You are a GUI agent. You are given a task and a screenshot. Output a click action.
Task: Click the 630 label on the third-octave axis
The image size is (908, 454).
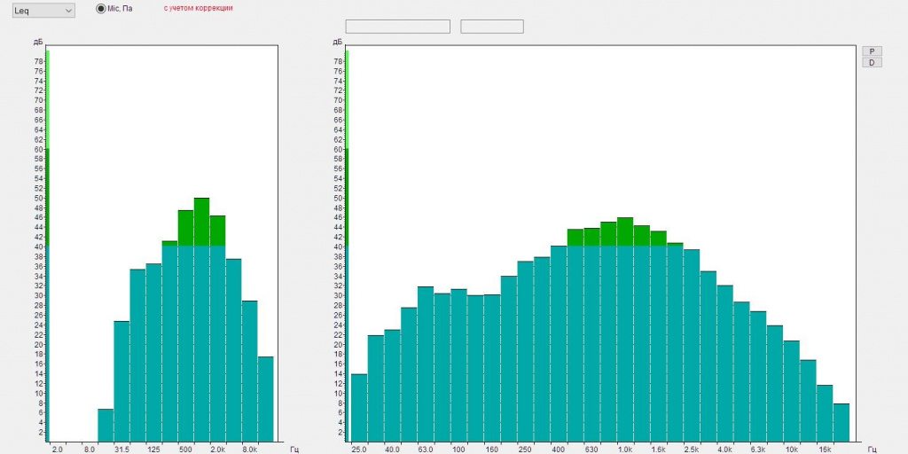(591, 449)
